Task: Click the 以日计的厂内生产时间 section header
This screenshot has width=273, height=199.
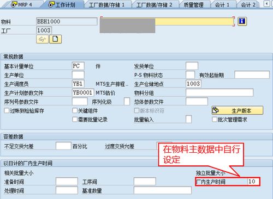Action: click(x=28, y=163)
